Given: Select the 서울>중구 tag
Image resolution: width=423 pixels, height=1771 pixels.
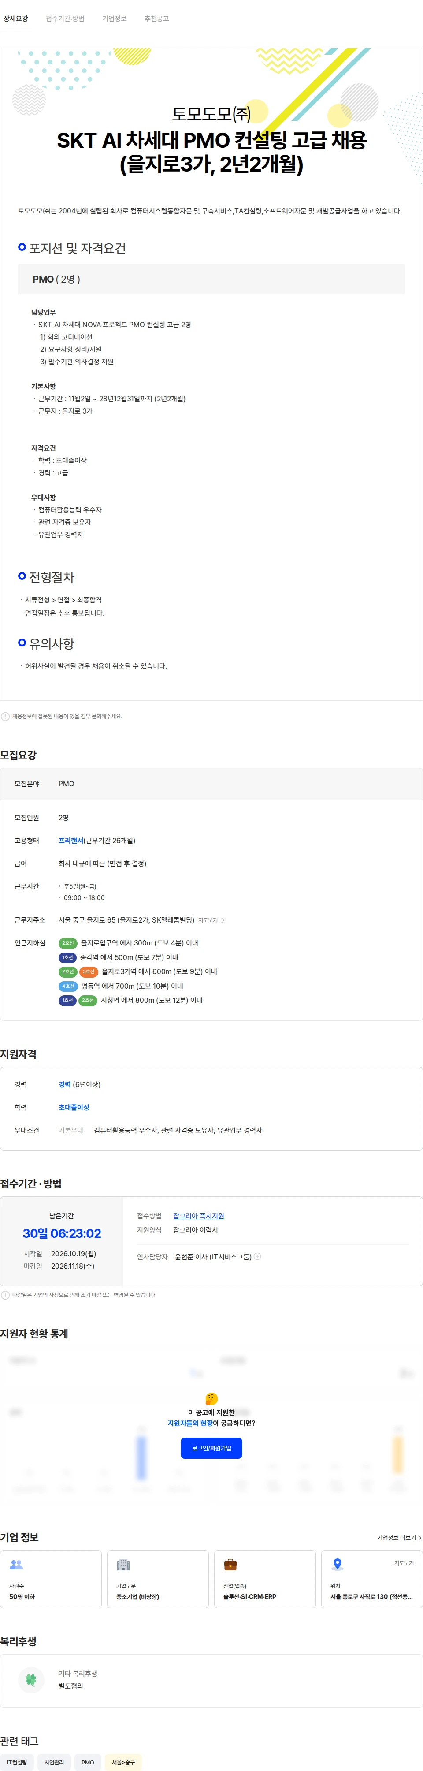Looking at the screenshot, I should click(124, 1763).
